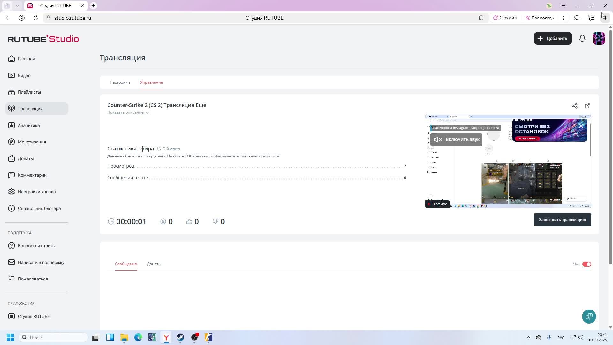Unmute preview with Включить звук
Image resolution: width=613 pixels, height=345 pixels.
(x=456, y=140)
